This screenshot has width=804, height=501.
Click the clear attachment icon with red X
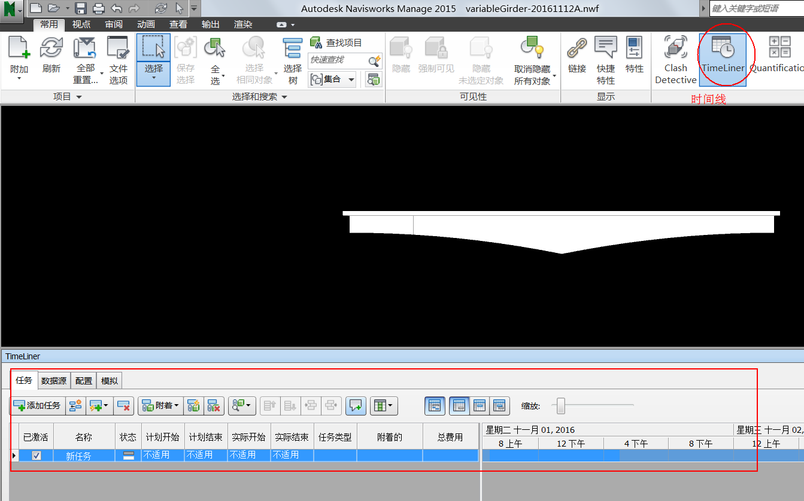click(214, 405)
